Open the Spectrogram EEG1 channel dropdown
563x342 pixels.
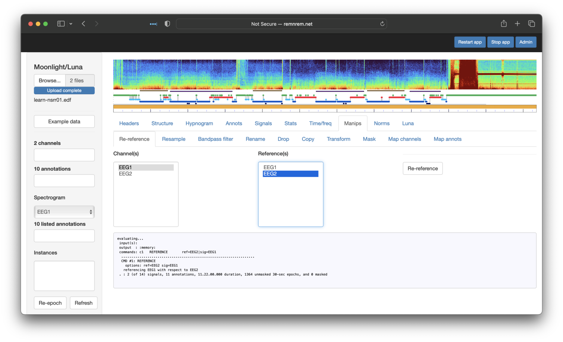pyautogui.click(x=64, y=212)
